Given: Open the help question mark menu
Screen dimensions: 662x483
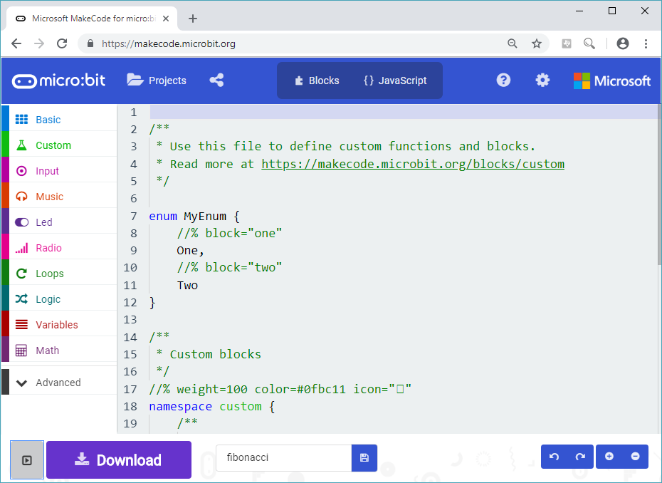Looking at the screenshot, I should (x=503, y=80).
